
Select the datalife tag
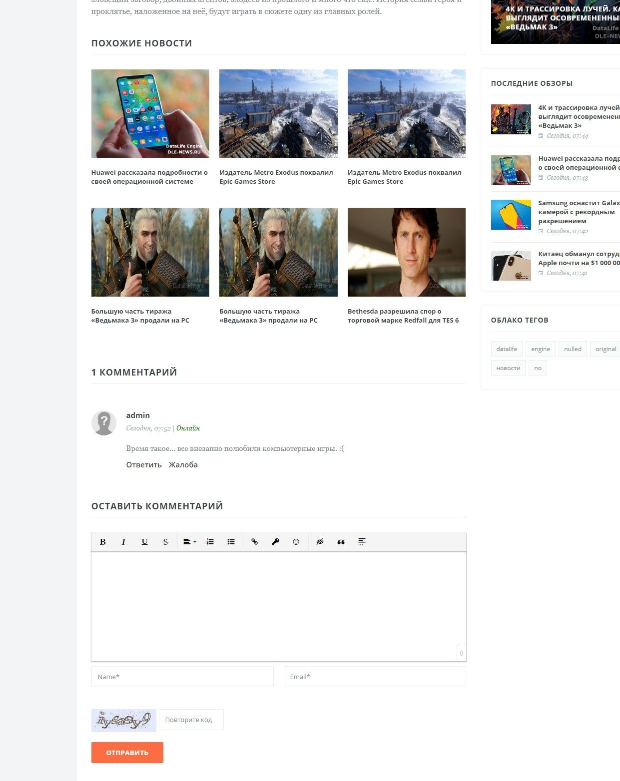(x=507, y=349)
